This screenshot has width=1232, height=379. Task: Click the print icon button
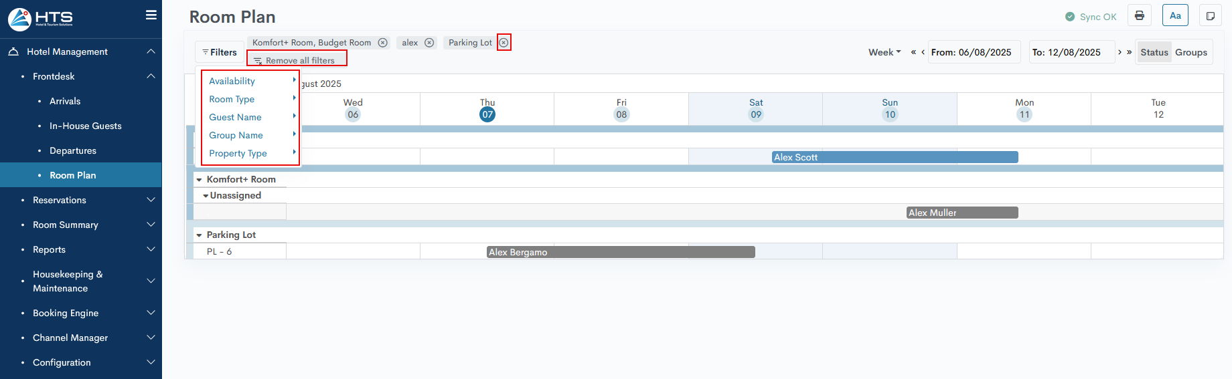(x=1139, y=16)
